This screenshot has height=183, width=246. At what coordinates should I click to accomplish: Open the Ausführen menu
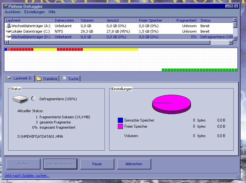[x=13, y=12]
